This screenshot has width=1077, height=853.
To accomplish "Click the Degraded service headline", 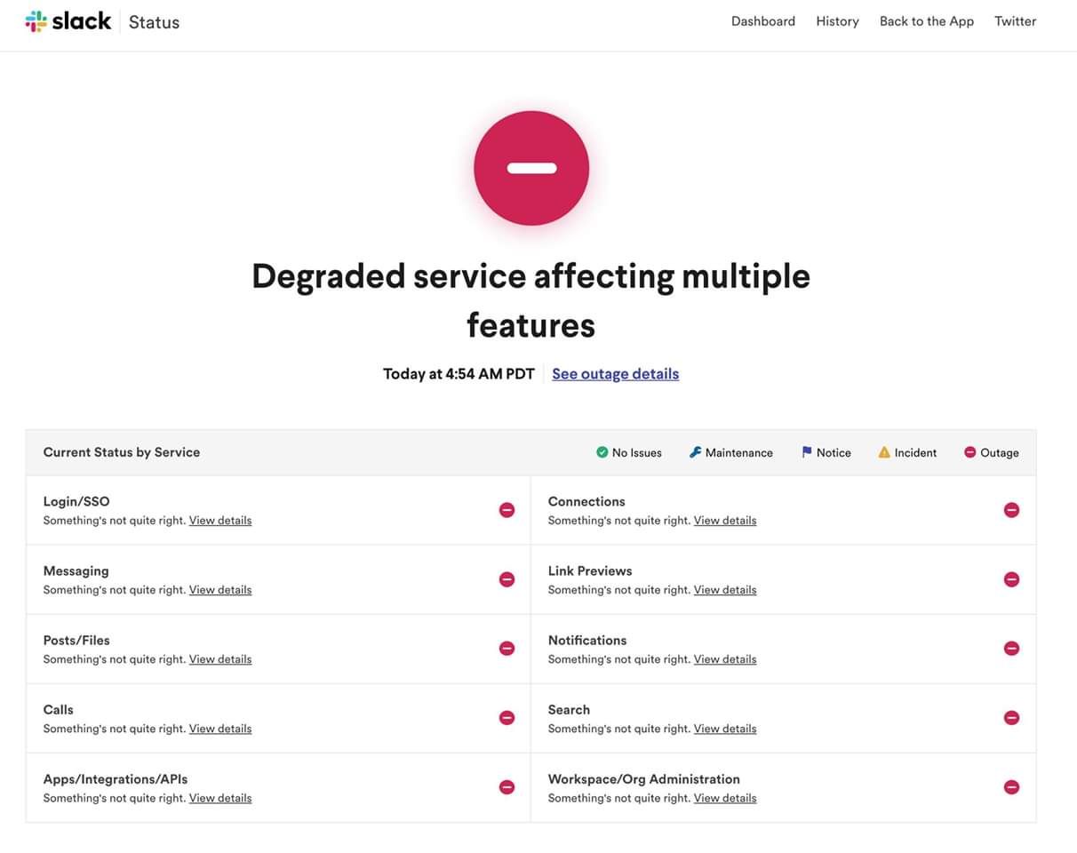I will click(531, 300).
